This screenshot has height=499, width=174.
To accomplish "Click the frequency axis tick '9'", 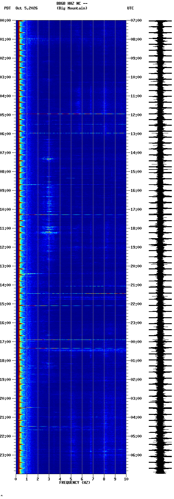I will (115, 479).
